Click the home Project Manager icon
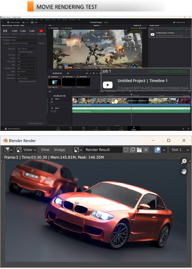The image size is (192, 269). click(183, 129)
